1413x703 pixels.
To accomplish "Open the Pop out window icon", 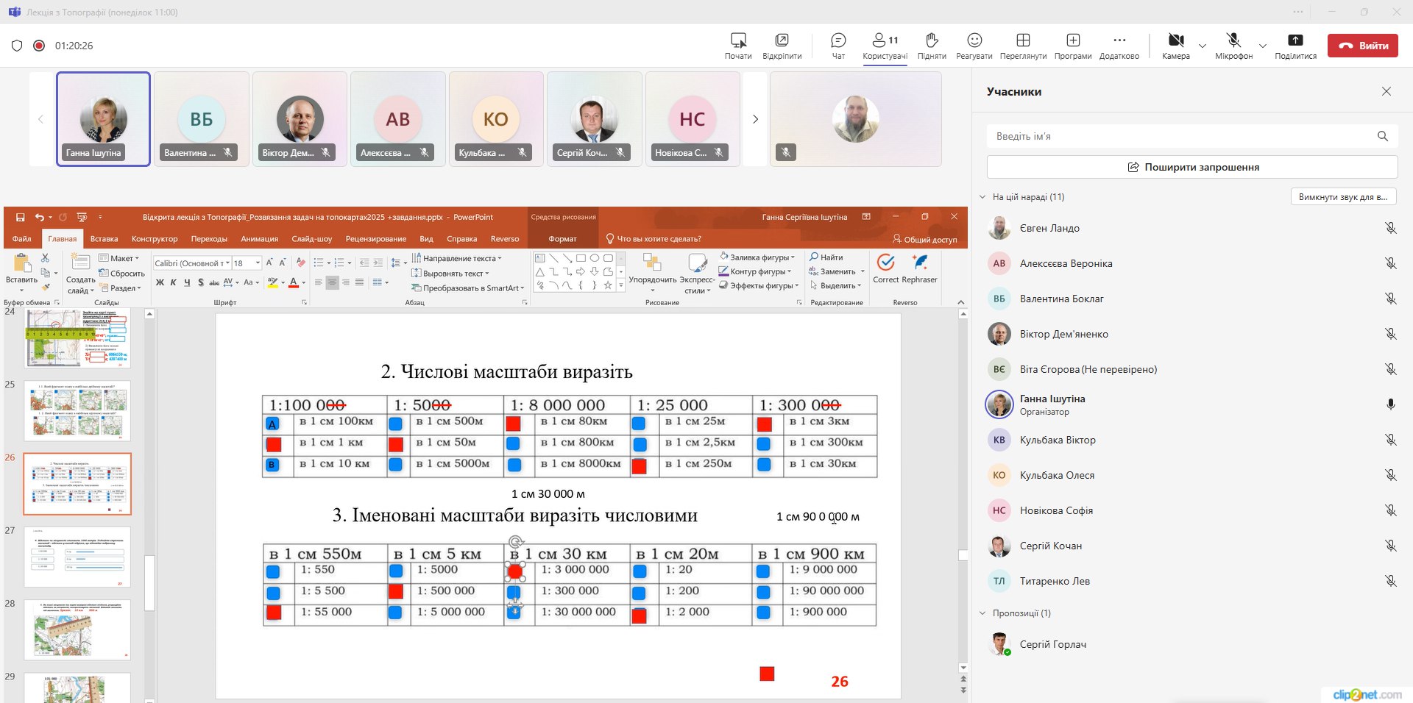I will pyautogui.click(x=782, y=40).
